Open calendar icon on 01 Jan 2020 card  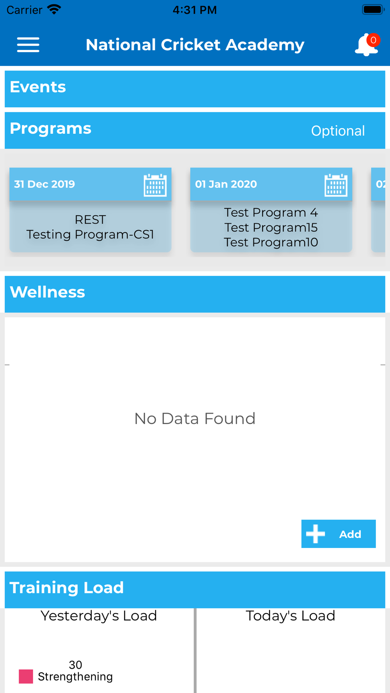pyautogui.click(x=336, y=185)
